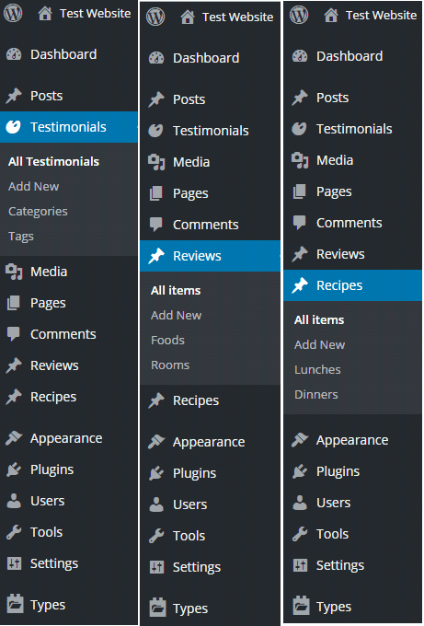Click the Media icon in the left panel
The image size is (424, 626).
[14, 272]
